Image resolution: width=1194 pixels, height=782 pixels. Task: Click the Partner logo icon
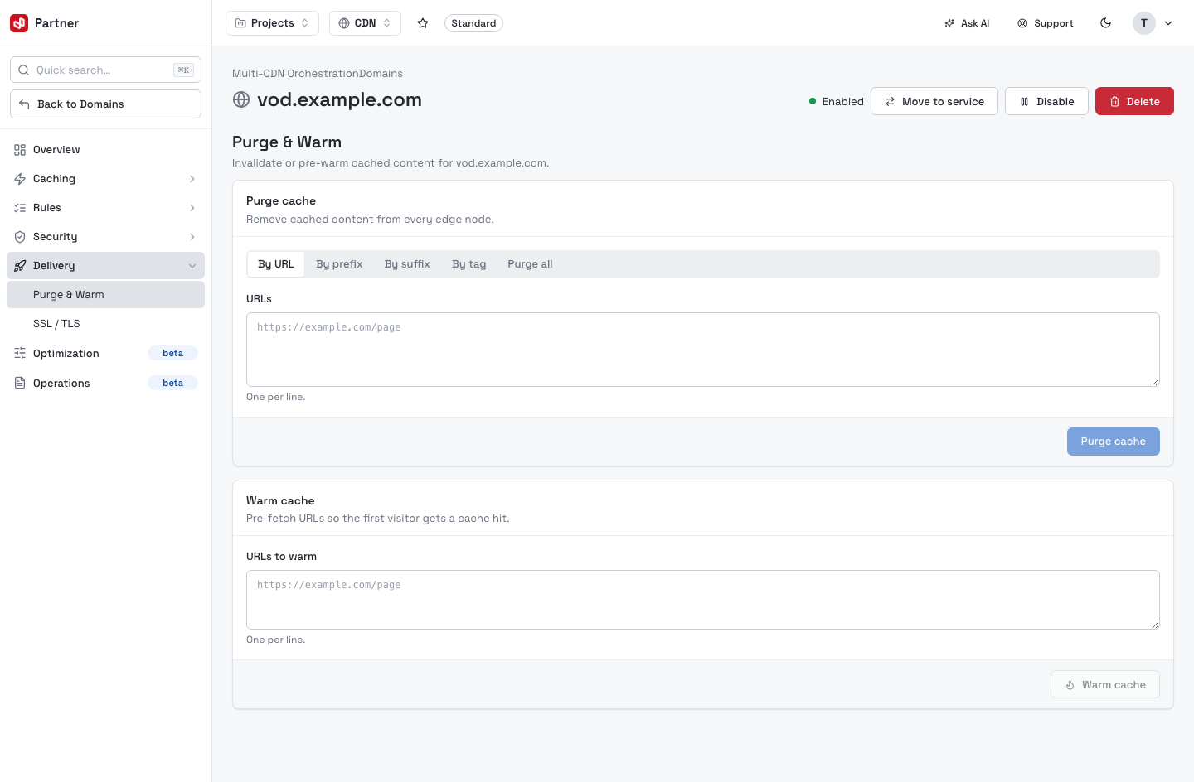point(19,23)
